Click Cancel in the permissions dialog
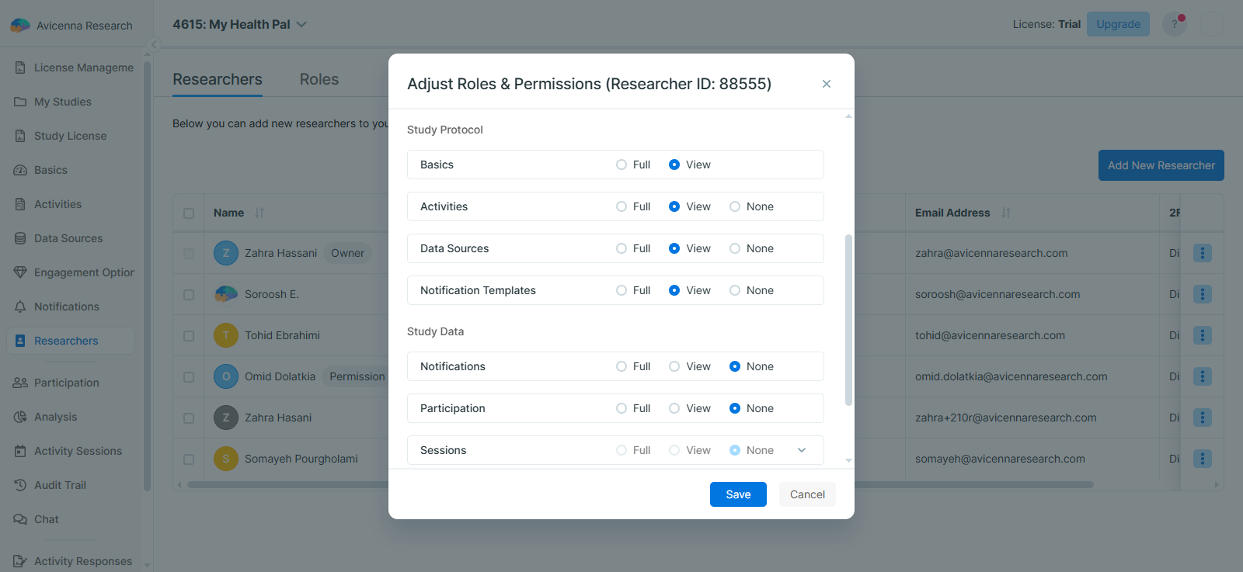1243x572 pixels. click(x=807, y=494)
